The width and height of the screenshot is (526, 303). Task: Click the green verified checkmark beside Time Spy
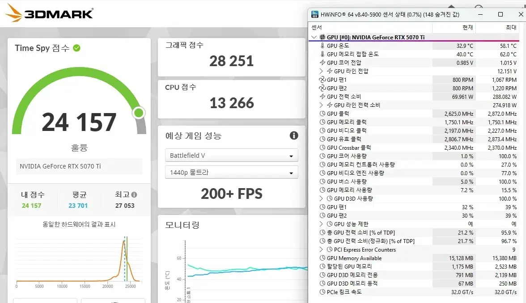point(77,48)
